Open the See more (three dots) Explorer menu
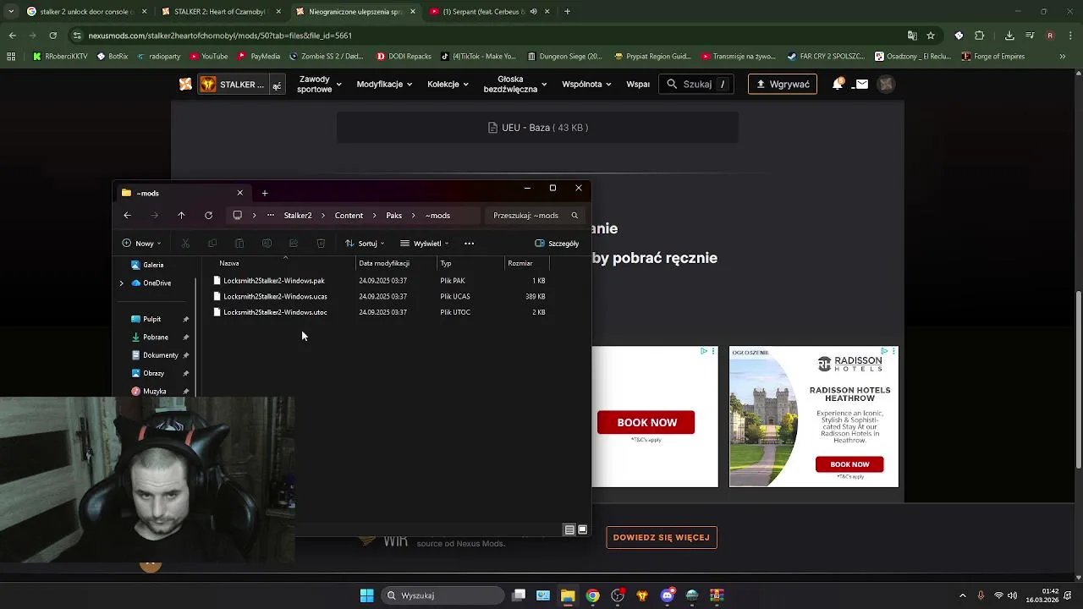The image size is (1083, 609). (469, 244)
